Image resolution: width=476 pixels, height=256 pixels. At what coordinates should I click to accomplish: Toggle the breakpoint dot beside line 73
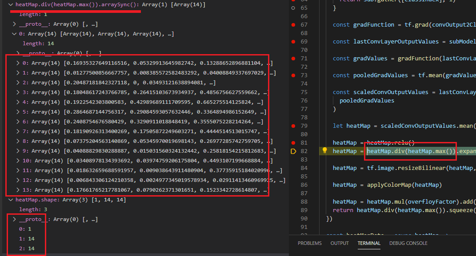click(293, 75)
